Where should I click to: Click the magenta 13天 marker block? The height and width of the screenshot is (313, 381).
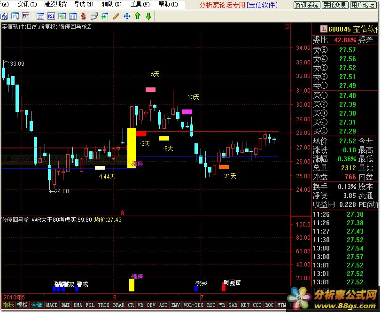[x=187, y=112]
